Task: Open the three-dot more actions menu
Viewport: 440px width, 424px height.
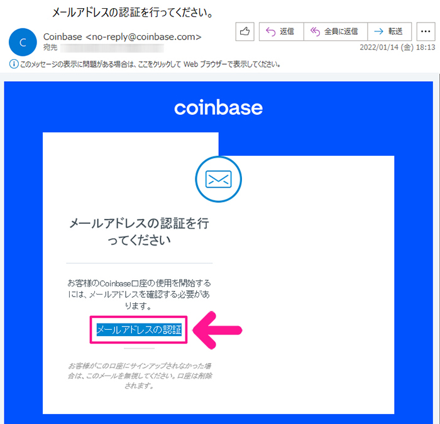Action: coord(426,31)
